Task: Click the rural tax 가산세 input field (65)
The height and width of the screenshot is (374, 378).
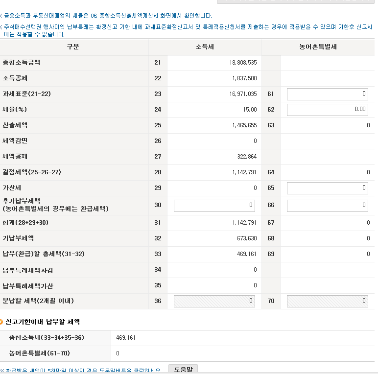Action: 327,188
